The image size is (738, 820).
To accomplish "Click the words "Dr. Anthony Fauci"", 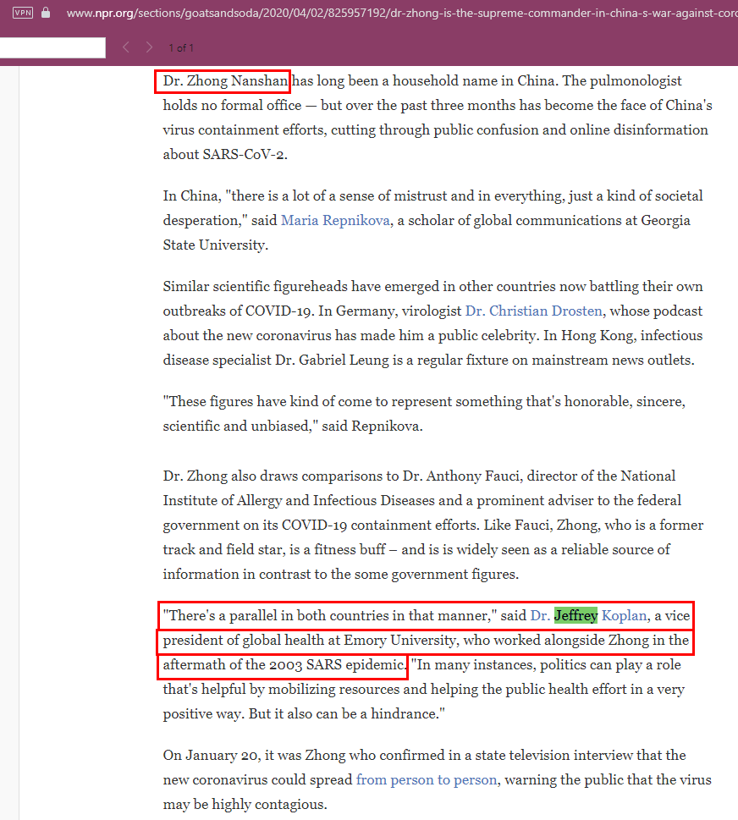I will coord(460,476).
